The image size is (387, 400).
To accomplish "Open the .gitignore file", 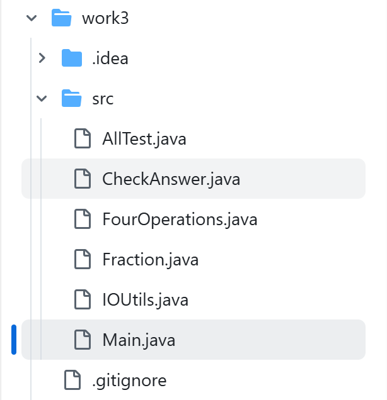I will pyautogui.click(x=129, y=380).
